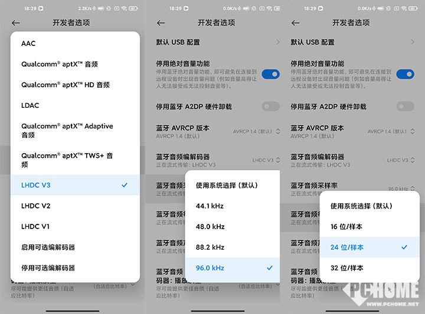The image size is (425, 314).
Task: Tap 蓝牙音频采样率 label on right screen
Action: (x=314, y=186)
